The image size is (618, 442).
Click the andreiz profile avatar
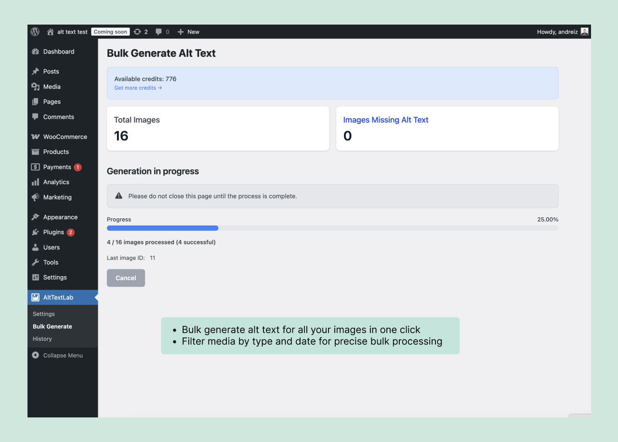[584, 31]
